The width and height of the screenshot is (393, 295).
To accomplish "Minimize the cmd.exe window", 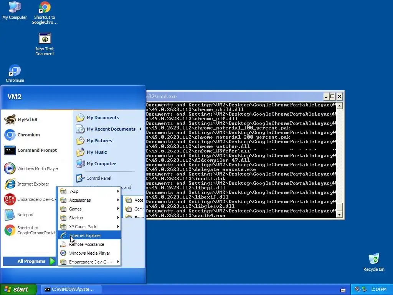I will click(x=326, y=96).
